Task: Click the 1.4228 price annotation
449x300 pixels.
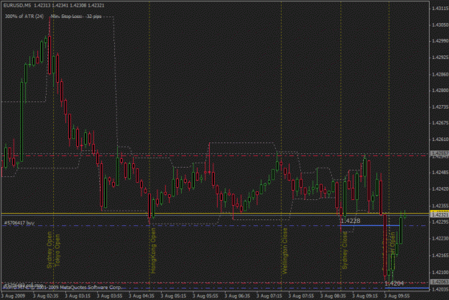Action: (x=351, y=221)
